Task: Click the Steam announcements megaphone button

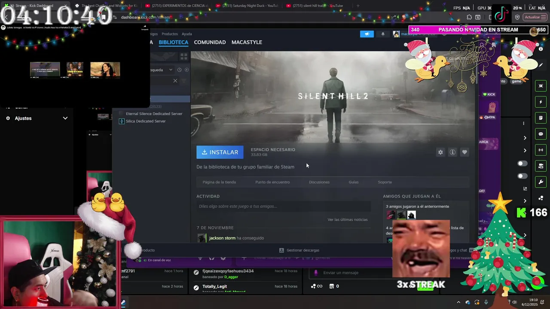Action: [x=367, y=34]
